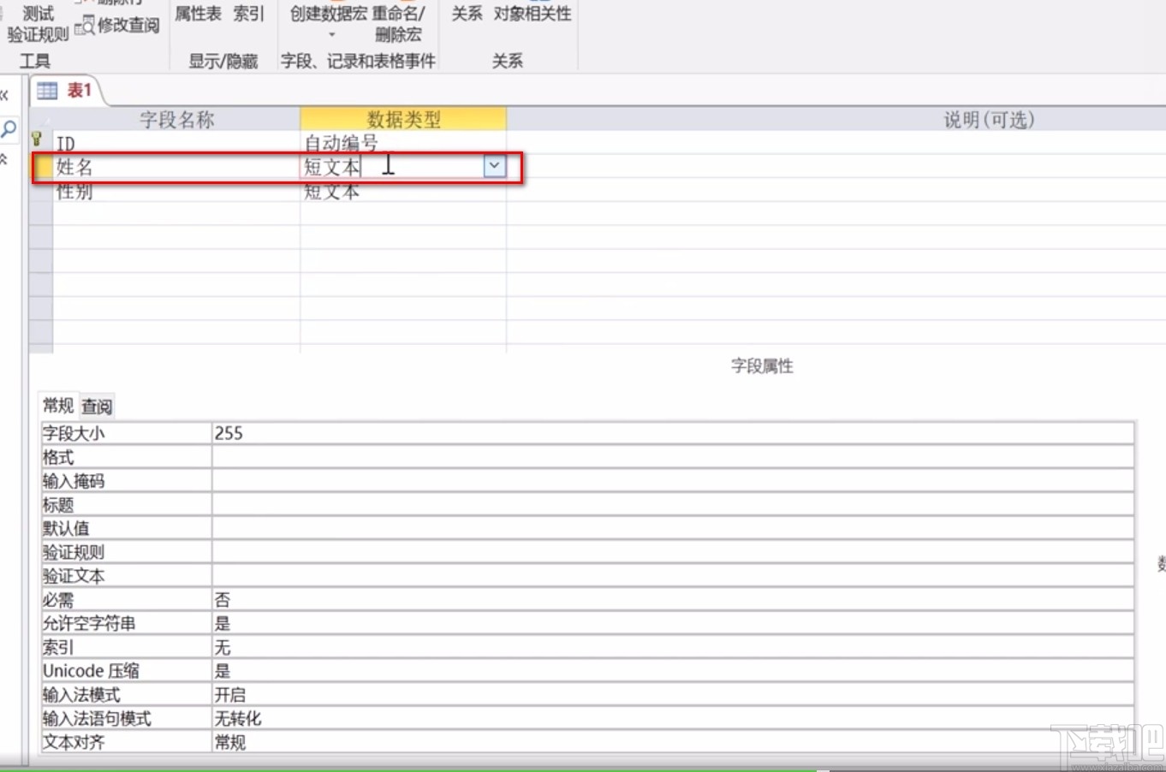Open the 属性表 panel
The height and width of the screenshot is (772, 1166).
(x=198, y=14)
